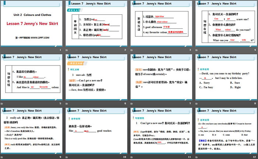Select slide 10 with 'She is really good teacher'
The image size is (258, 159).
pos(97,131)
